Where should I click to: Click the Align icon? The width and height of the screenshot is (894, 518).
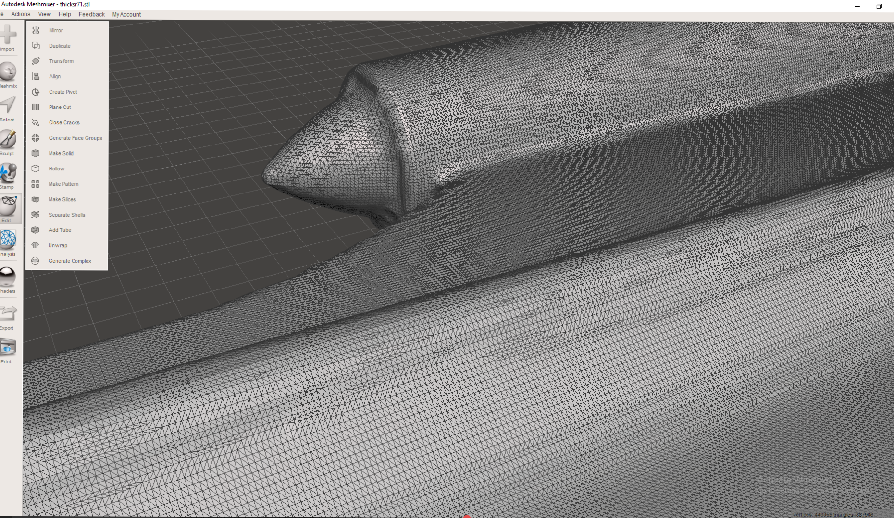point(36,76)
